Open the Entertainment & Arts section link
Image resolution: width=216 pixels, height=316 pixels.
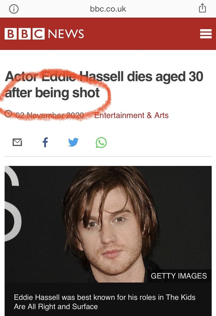pos(131,115)
